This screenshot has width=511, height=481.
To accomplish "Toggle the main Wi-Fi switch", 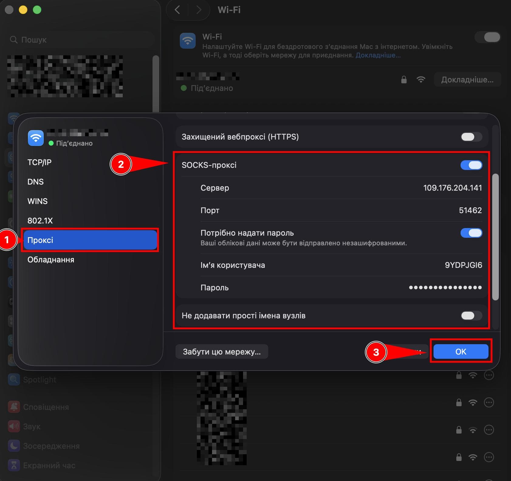I will coord(488,37).
